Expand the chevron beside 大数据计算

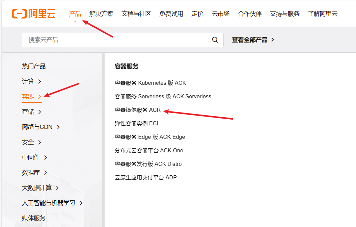(x=57, y=188)
